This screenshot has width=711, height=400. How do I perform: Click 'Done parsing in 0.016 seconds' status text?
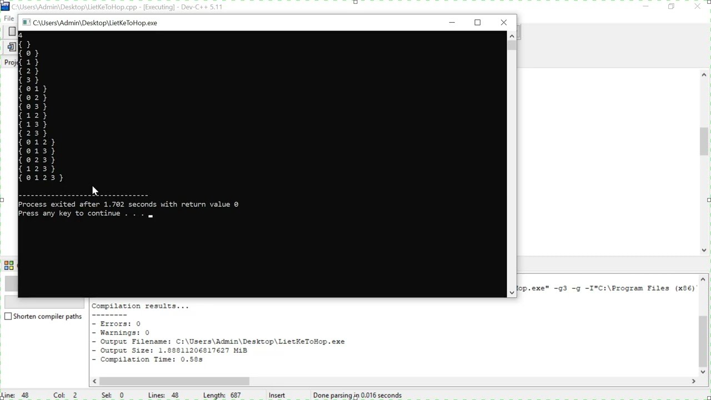point(357,396)
